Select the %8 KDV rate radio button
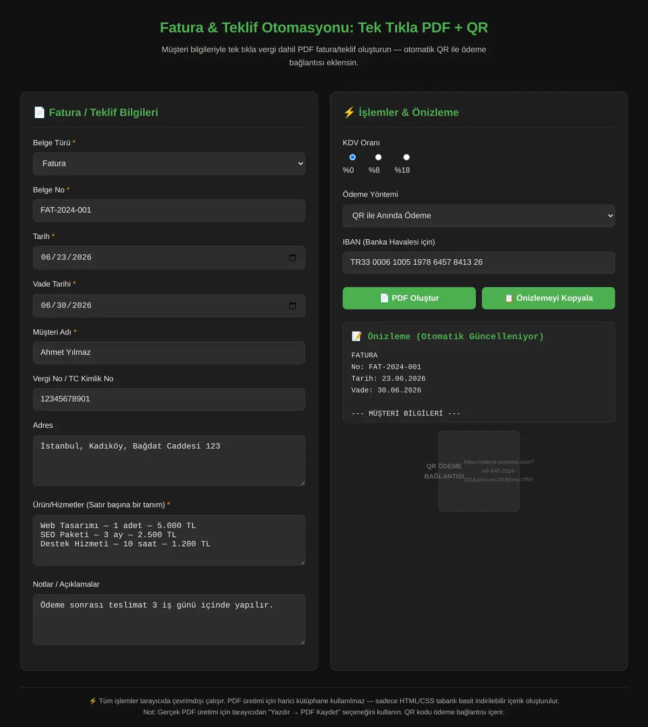The width and height of the screenshot is (648, 727). 379,157
